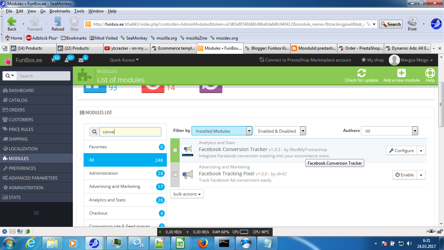Switch to the (14) Products tab

(x=33, y=48)
